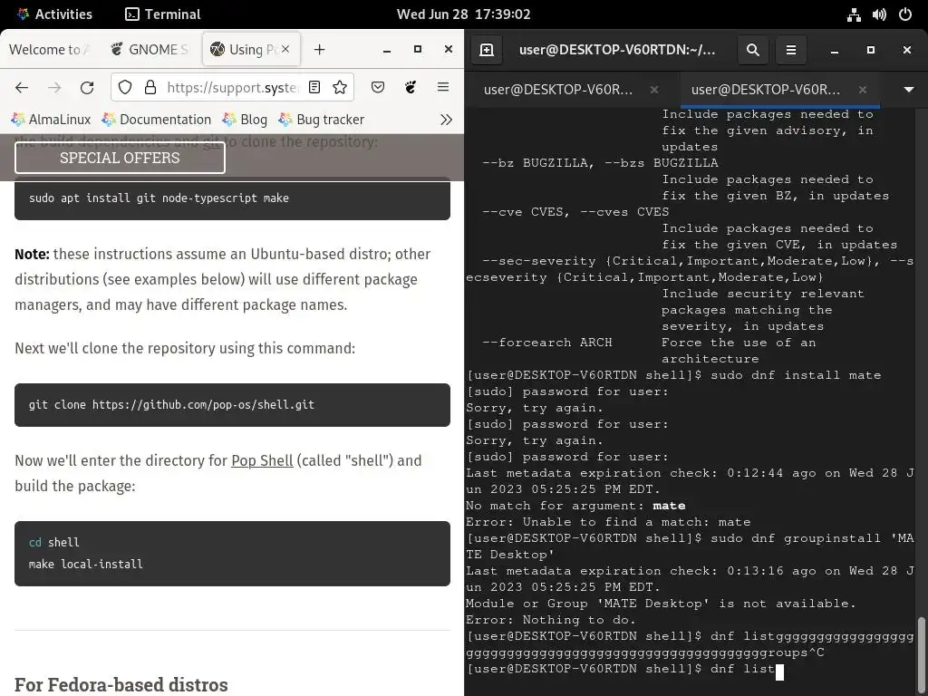Close the Using Pop Shell tab
The height and width of the screenshot is (696, 928).
285,49
